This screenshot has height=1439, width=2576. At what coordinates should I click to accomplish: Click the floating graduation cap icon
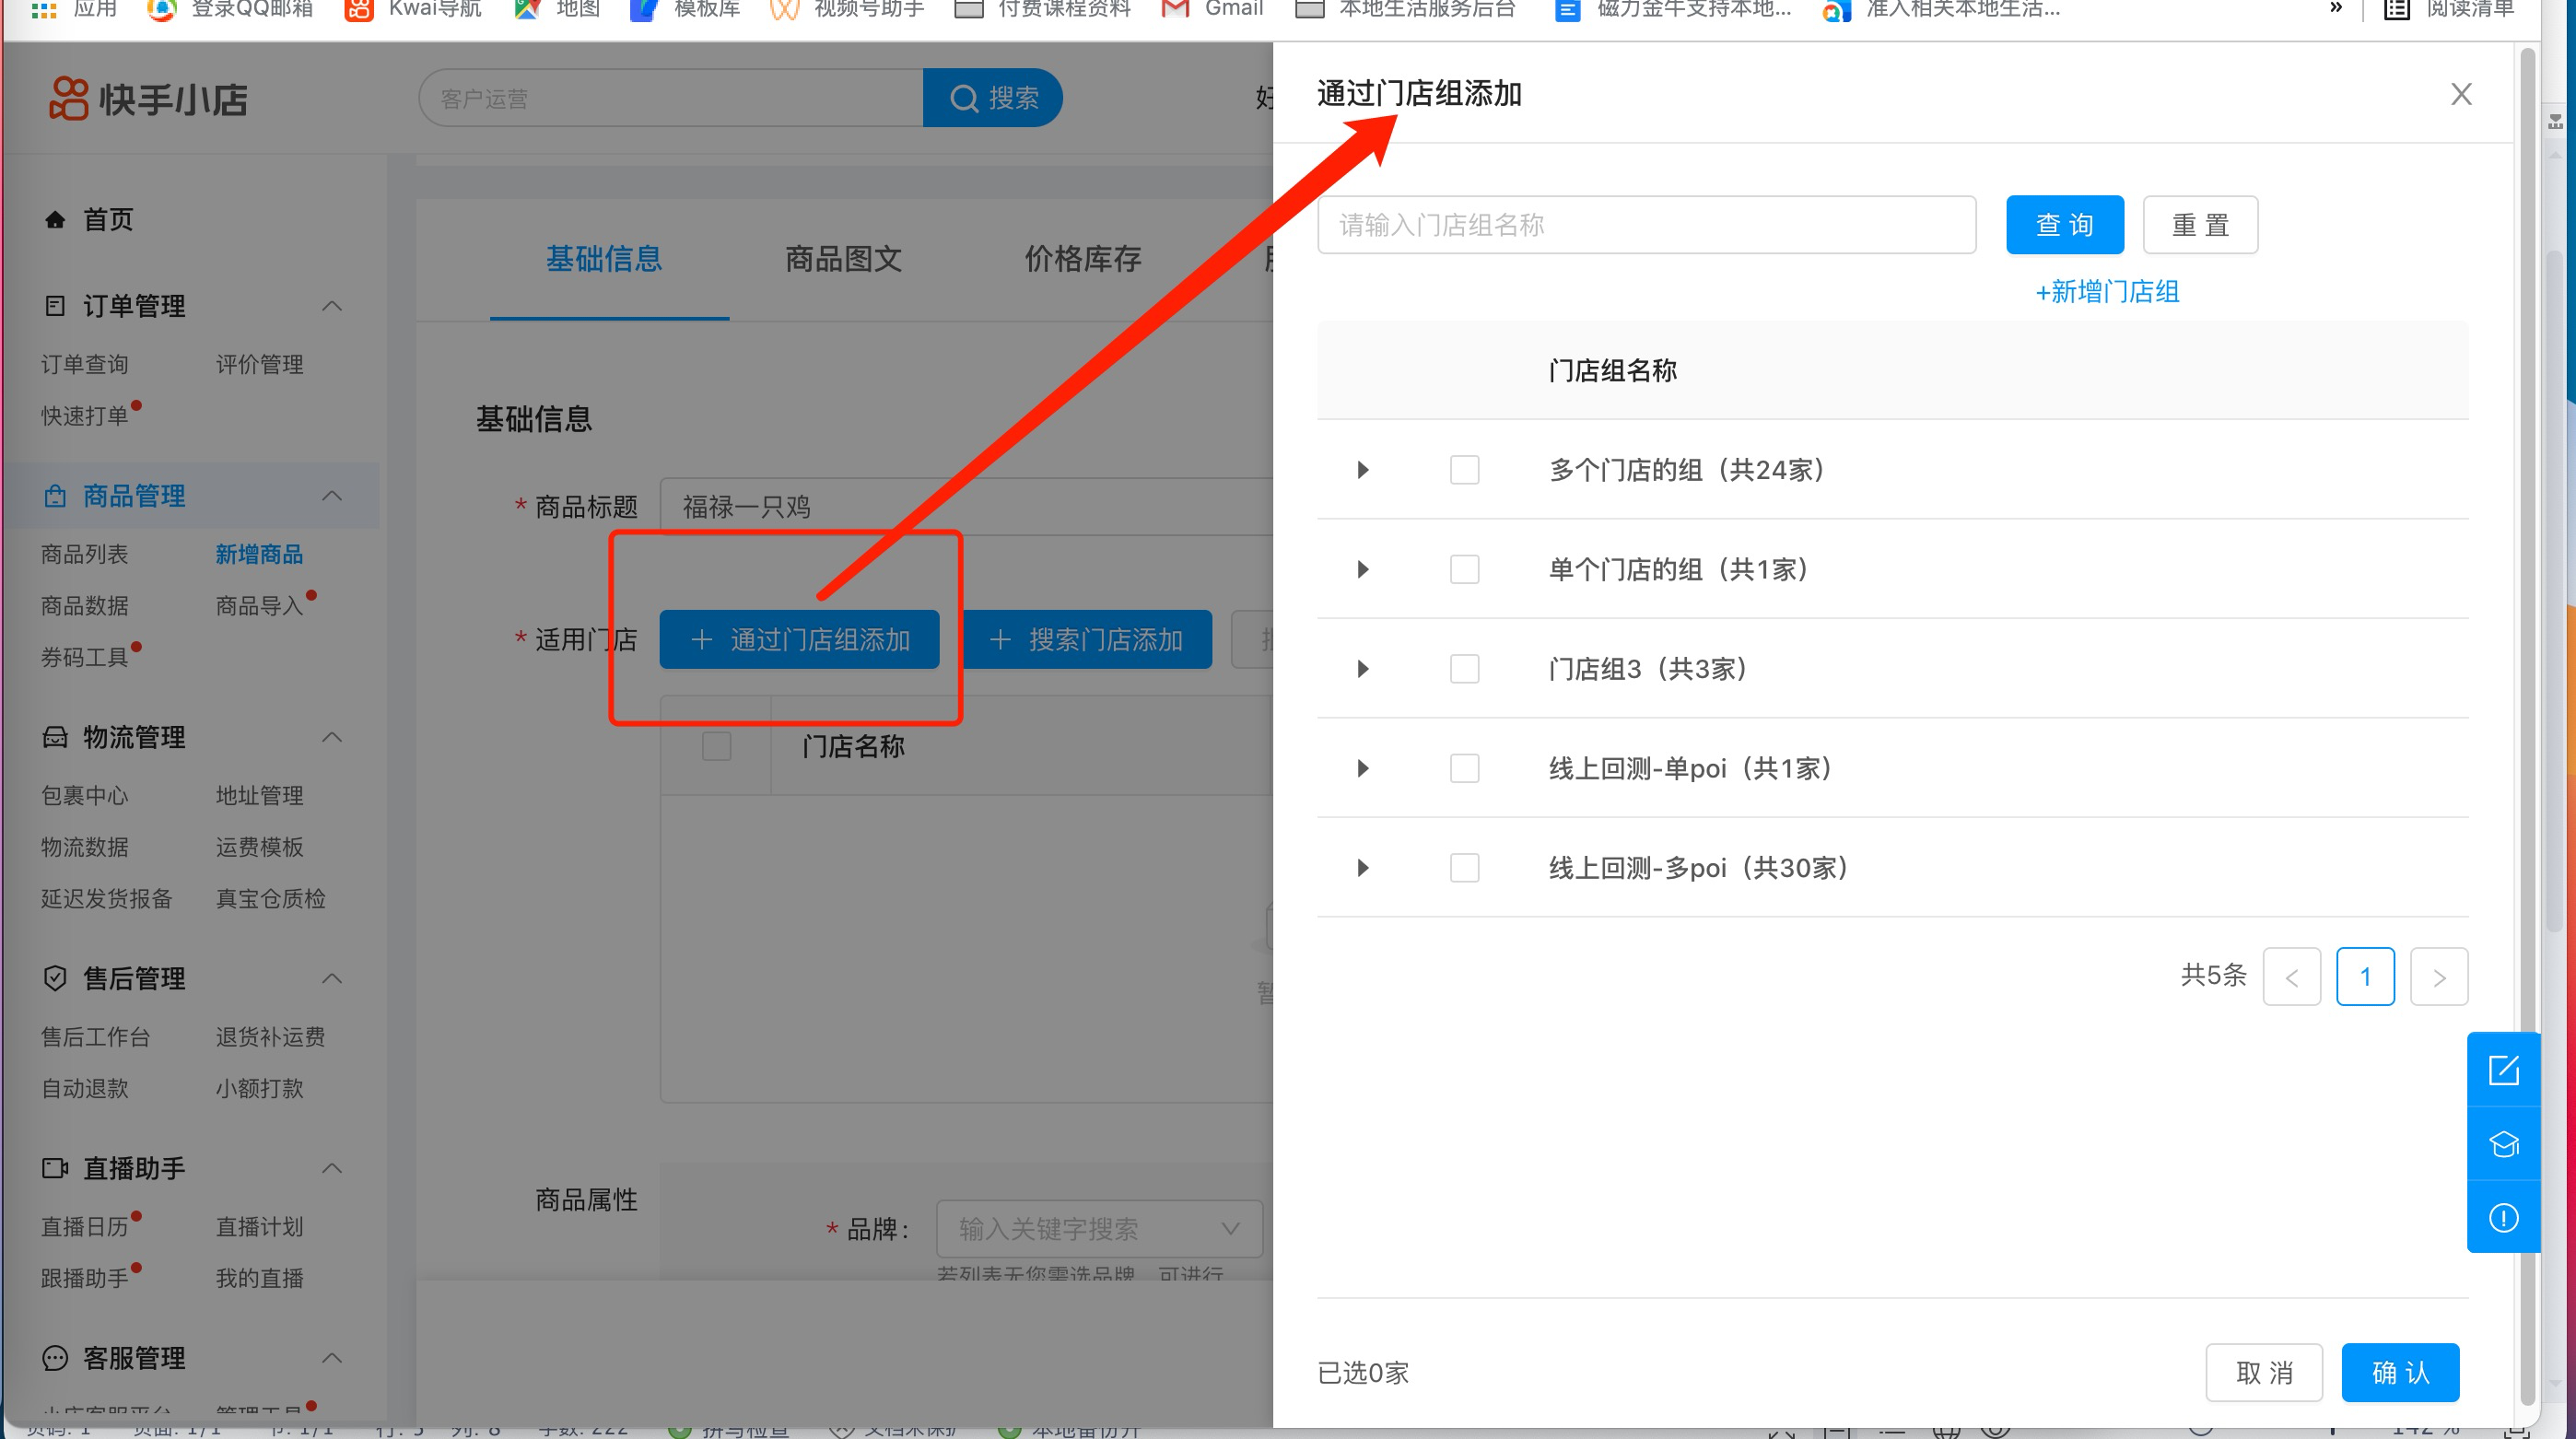tap(2503, 1144)
